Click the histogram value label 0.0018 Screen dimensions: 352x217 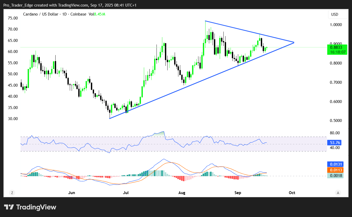coord(335,175)
